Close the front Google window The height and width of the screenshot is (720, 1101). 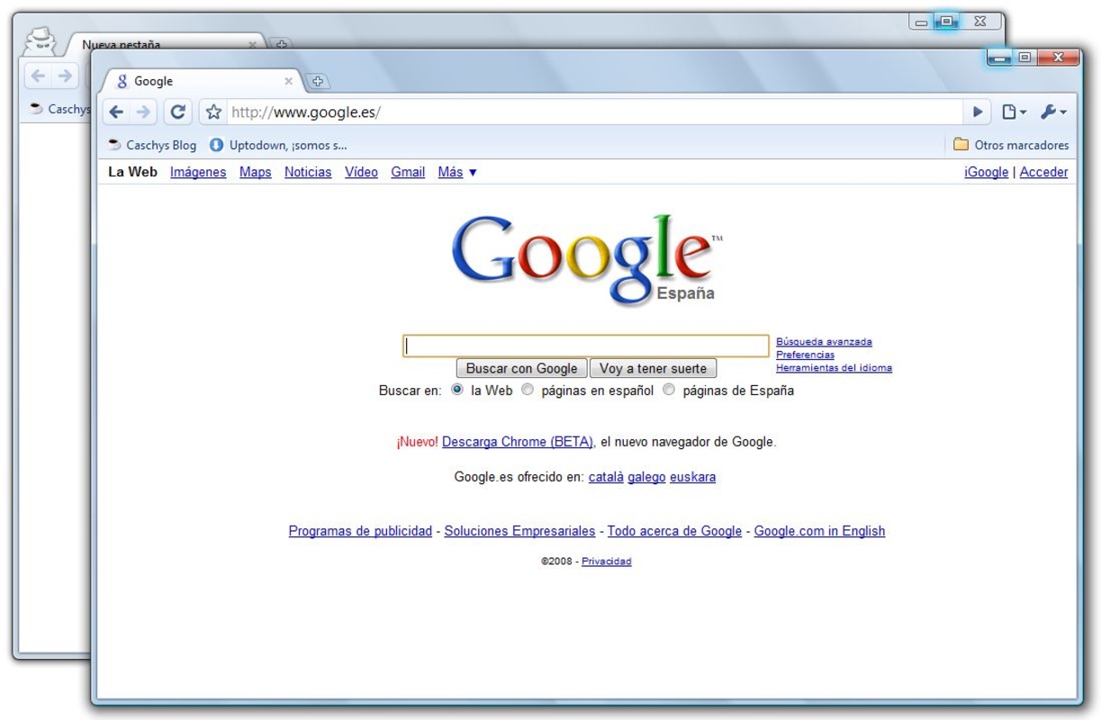click(x=1058, y=58)
